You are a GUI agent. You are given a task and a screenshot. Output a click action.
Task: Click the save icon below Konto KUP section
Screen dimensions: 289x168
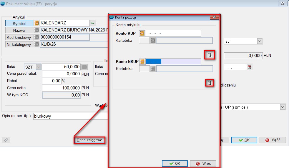click(x=209, y=55)
